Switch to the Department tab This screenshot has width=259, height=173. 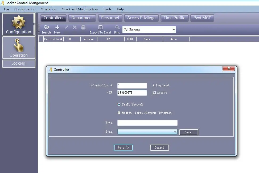point(82,18)
